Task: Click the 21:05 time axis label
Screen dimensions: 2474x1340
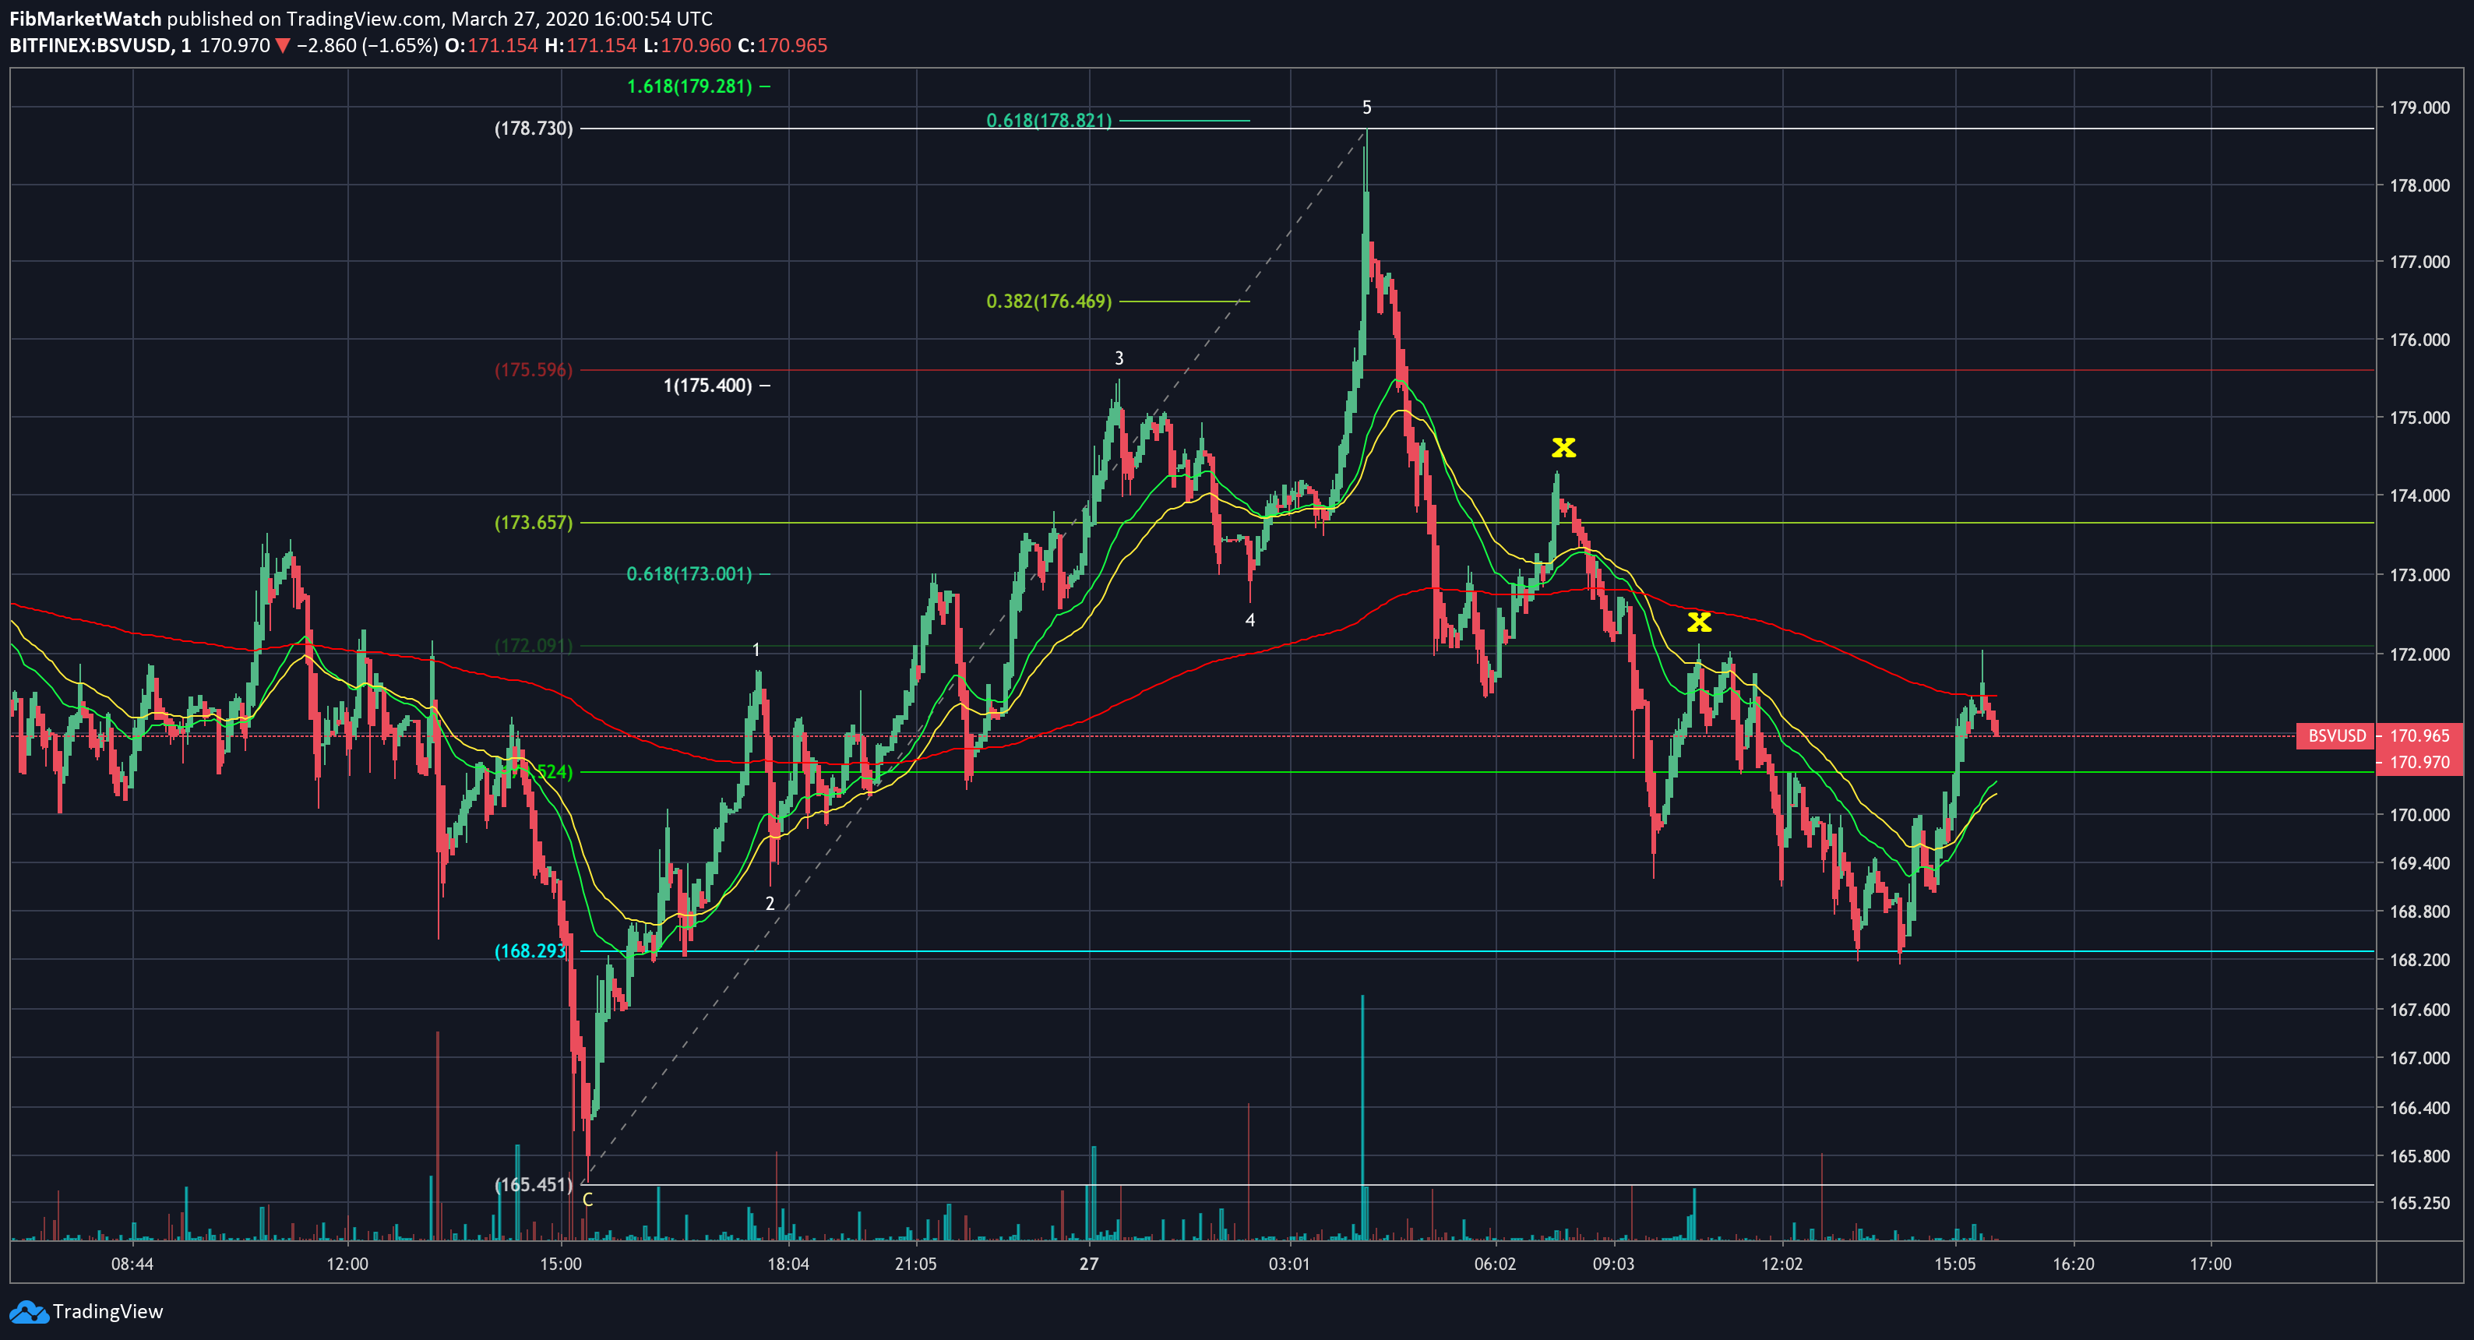Action: [915, 1264]
